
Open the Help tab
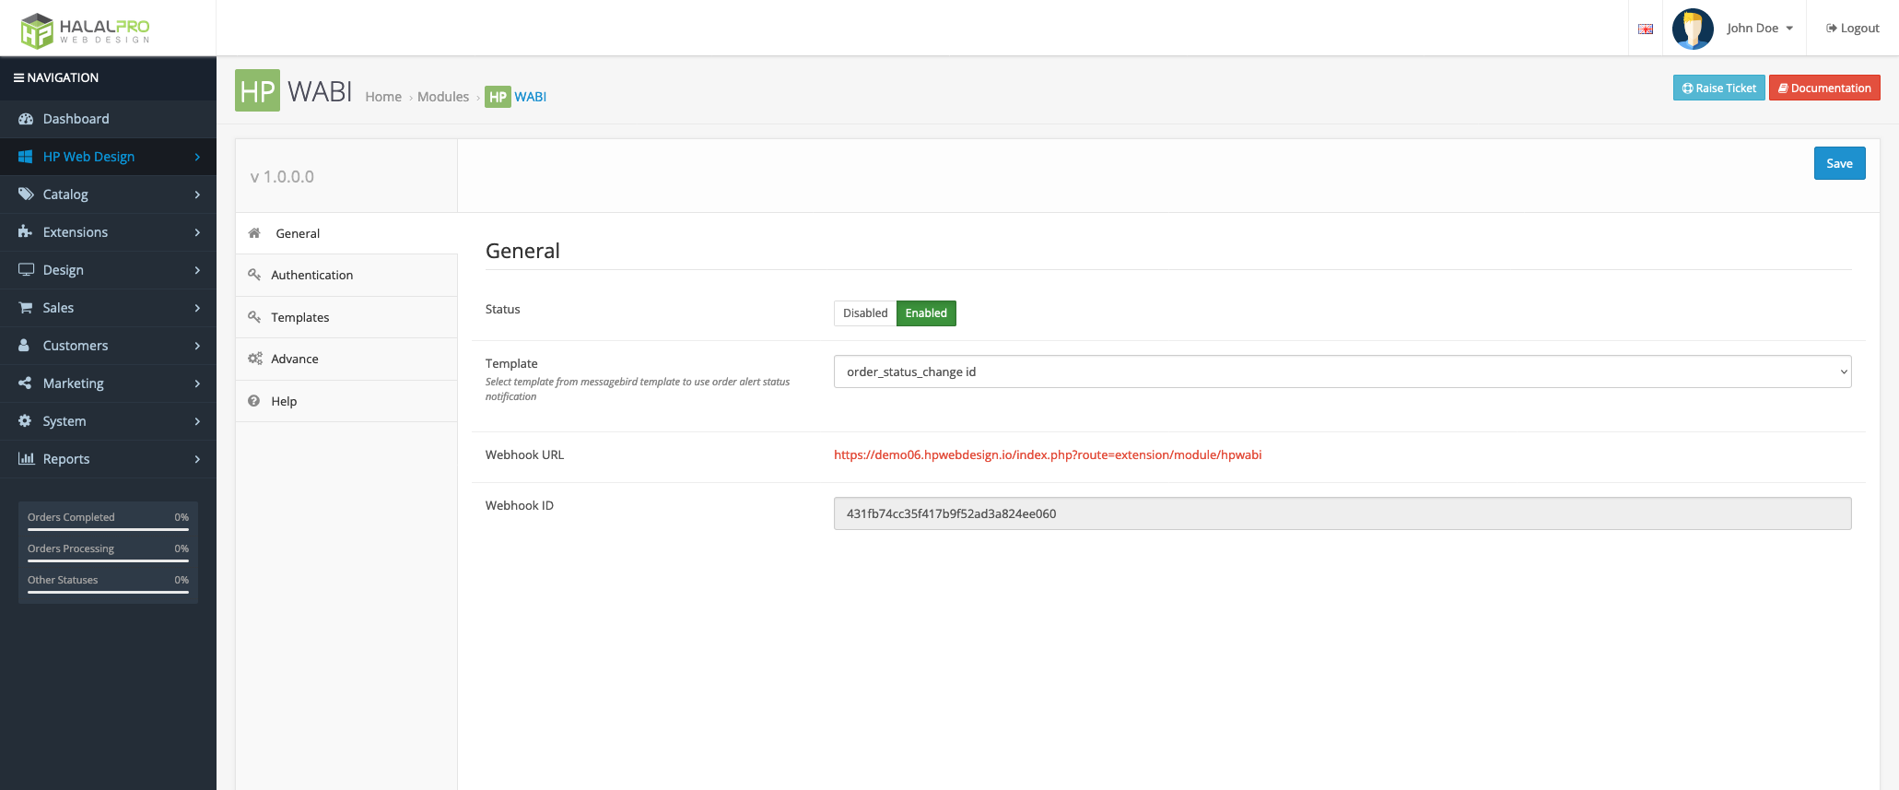[346, 401]
